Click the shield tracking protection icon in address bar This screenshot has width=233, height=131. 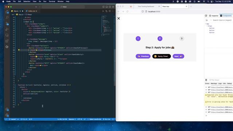click(143, 11)
